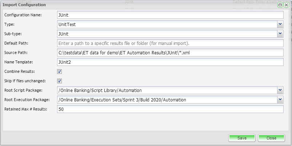292x146 pixels.
Task: Maximize the Import Configuration dialog
Action: click(280, 5)
